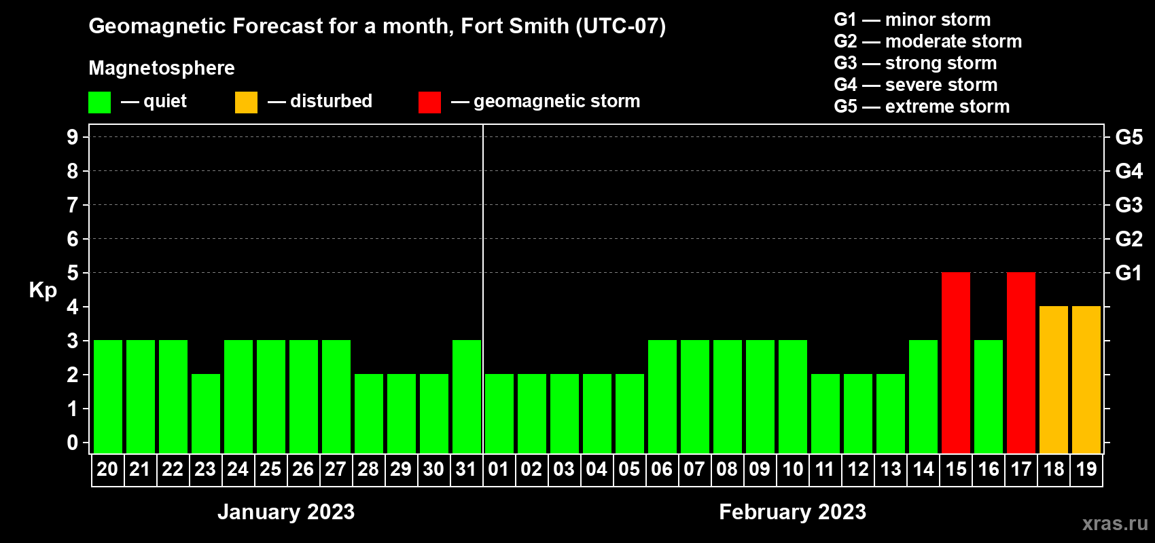This screenshot has width=1155, height=543.
Task: Click the green bar for February 01
Action: pos(499,414)
